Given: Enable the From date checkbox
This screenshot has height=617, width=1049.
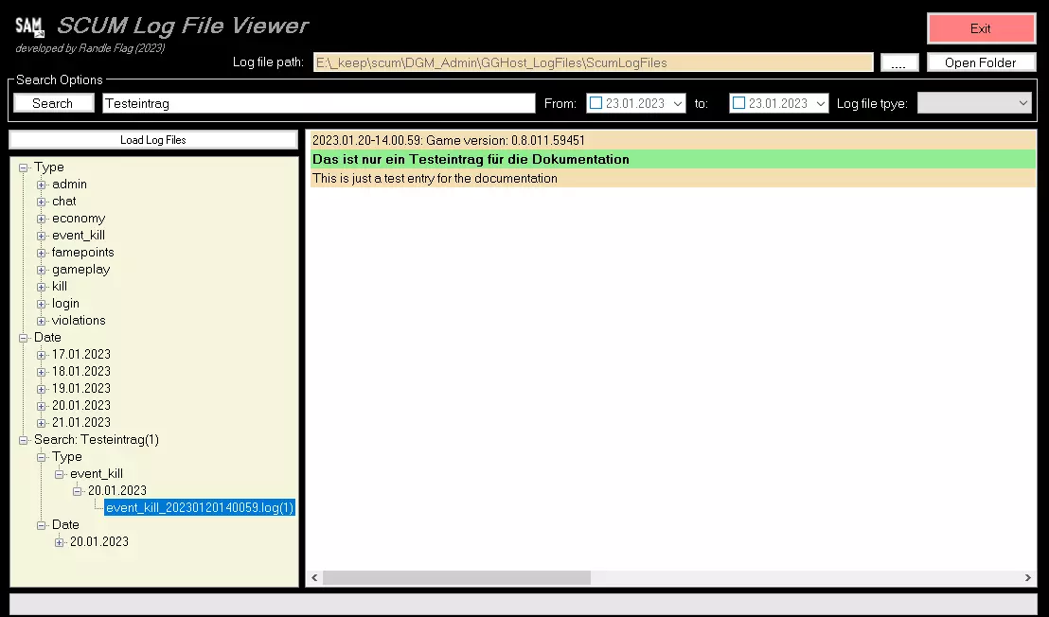Looking at the screenshot, I should click(x=596, y=103).
